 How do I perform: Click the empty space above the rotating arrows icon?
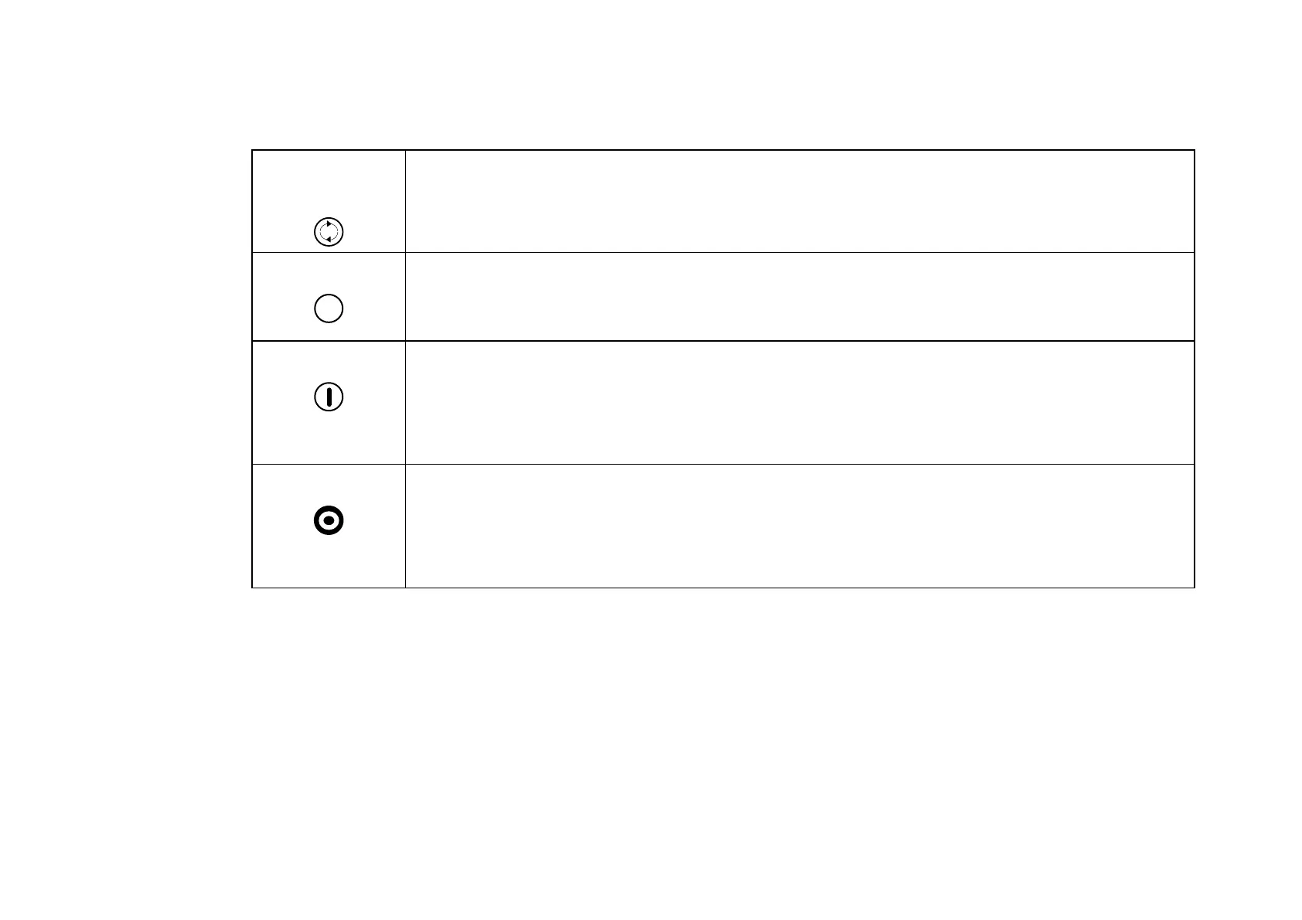329,182
